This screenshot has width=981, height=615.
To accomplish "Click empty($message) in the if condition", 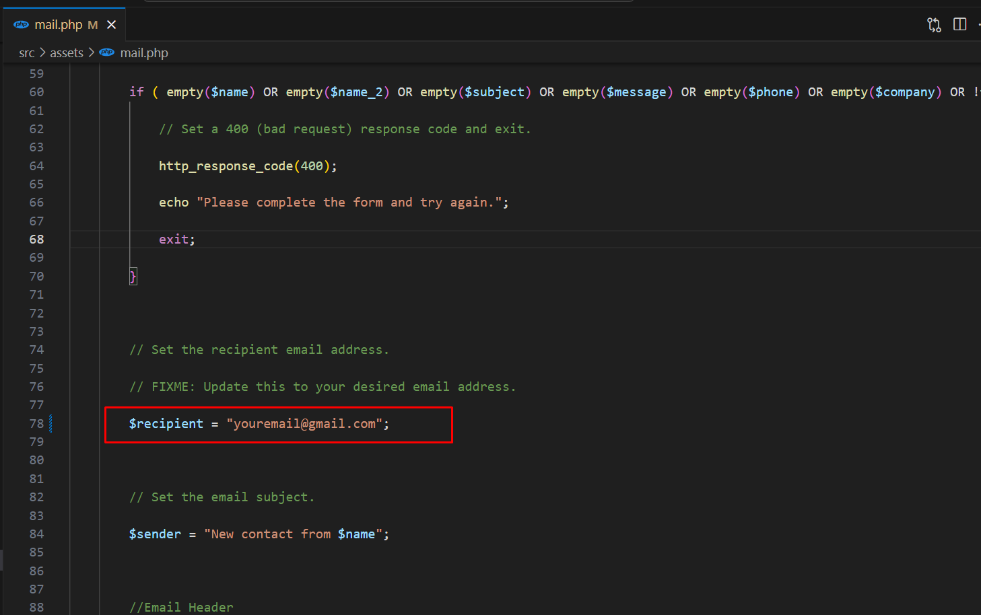I will (x=617, y=92).
